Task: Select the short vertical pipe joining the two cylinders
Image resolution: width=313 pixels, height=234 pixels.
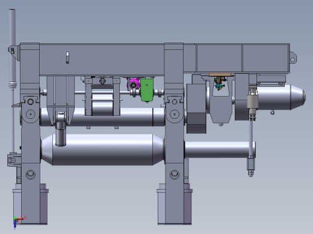Action: coord(60,134)
